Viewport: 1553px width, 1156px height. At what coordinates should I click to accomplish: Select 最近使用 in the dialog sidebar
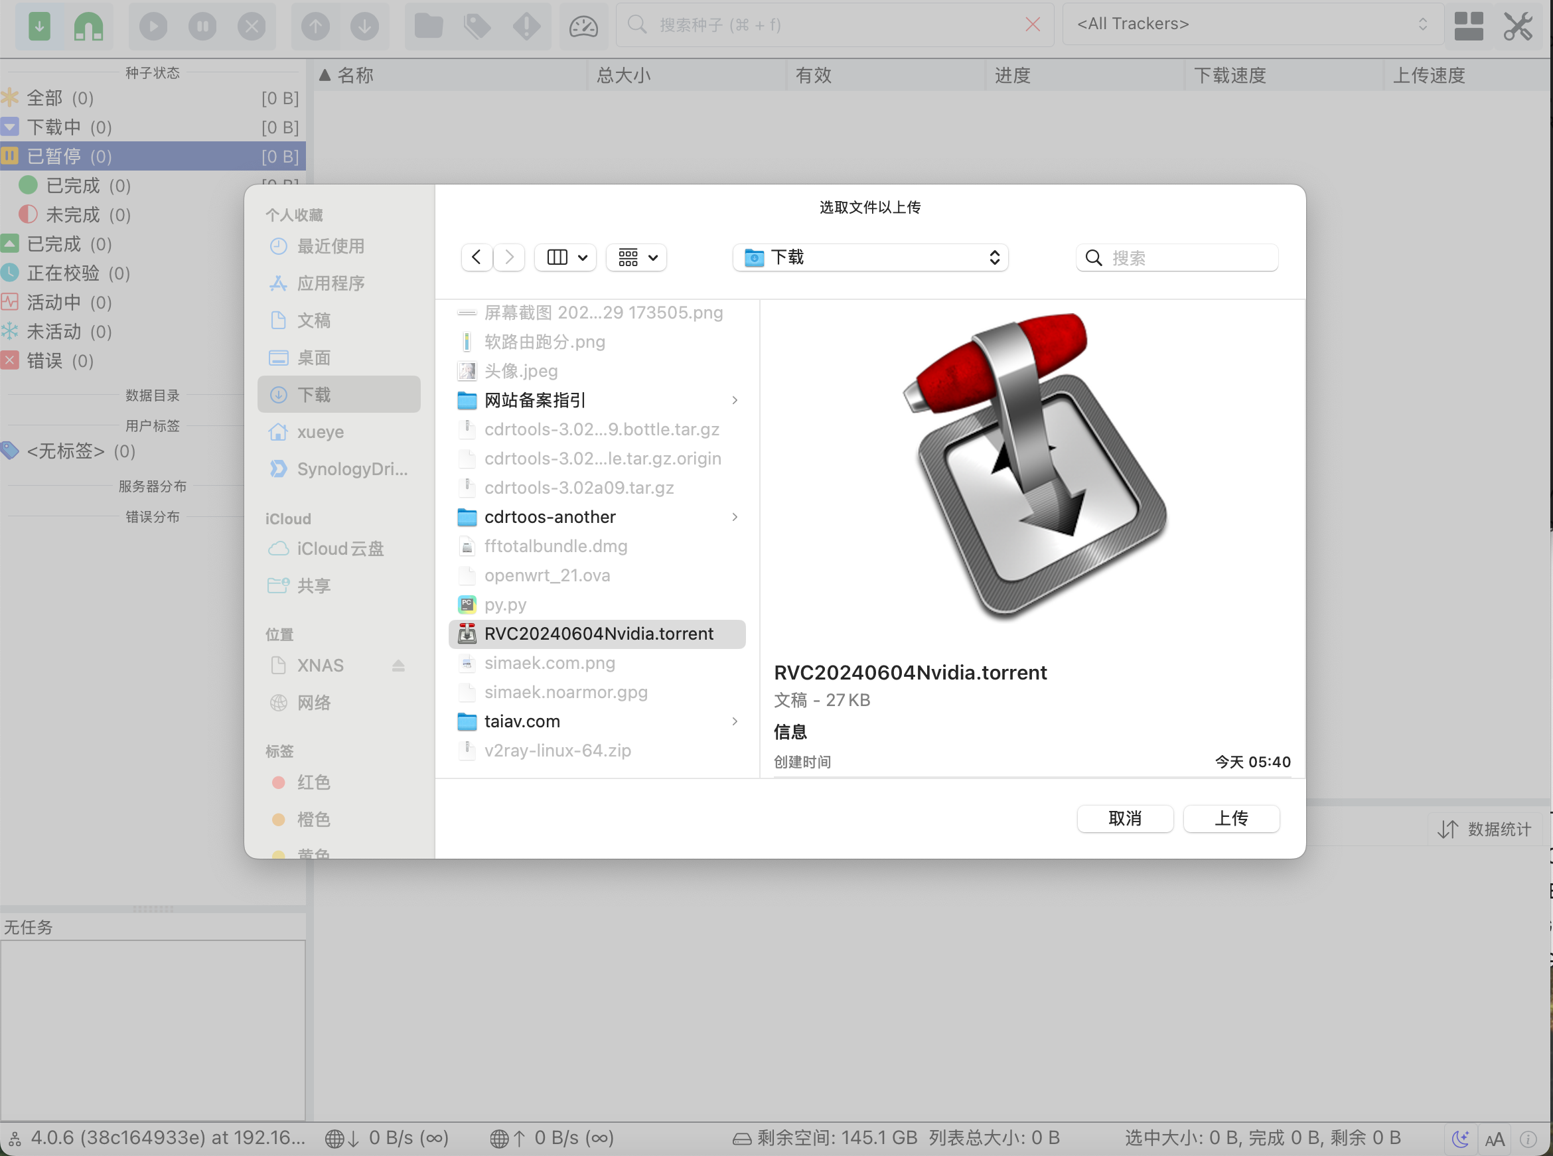(330, 246)
